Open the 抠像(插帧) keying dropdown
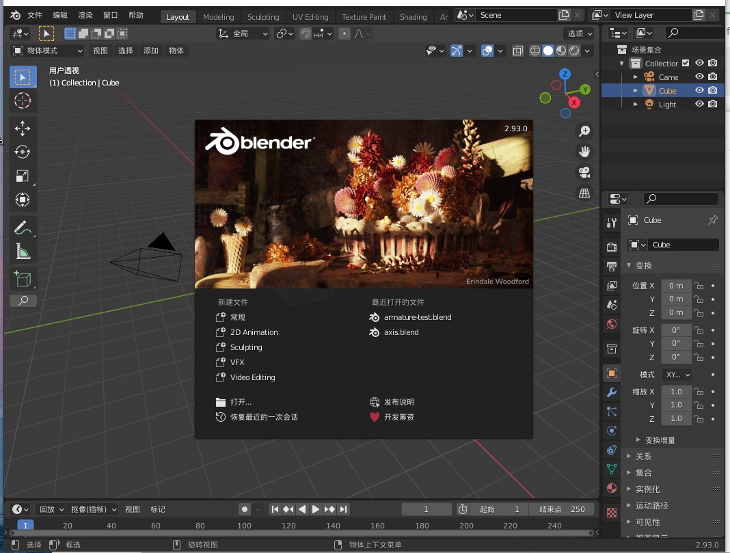 (x=93, y=509)
